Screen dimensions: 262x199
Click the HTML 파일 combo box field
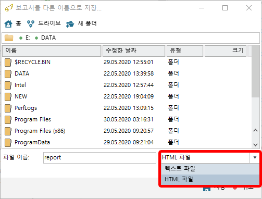(206, 157)
